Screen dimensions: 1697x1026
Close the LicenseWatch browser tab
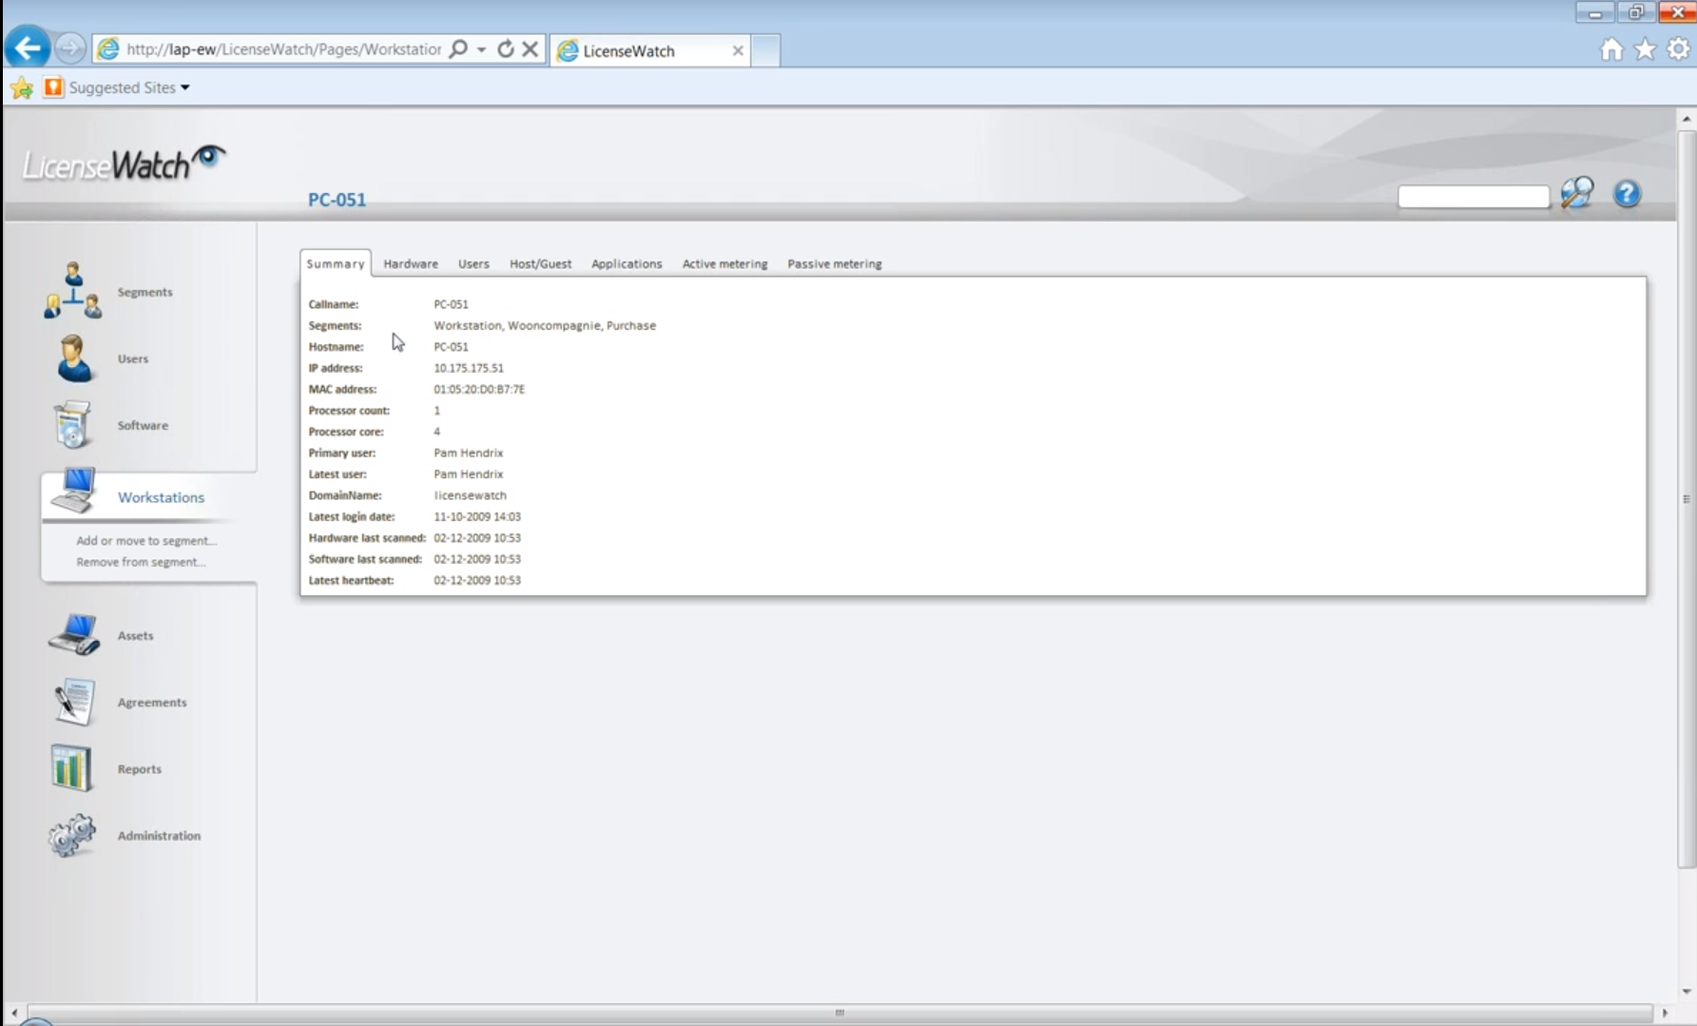click(x=738, y=50)
